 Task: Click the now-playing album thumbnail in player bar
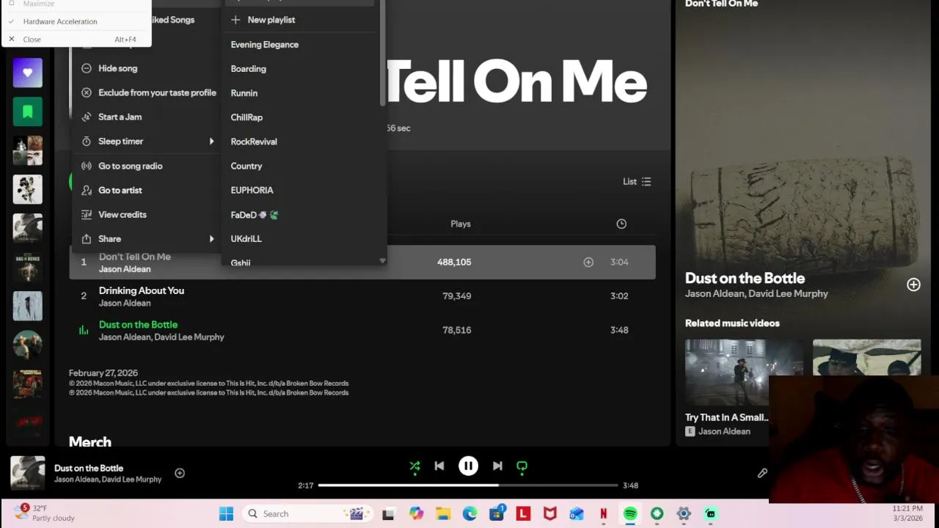coord(28,473)
